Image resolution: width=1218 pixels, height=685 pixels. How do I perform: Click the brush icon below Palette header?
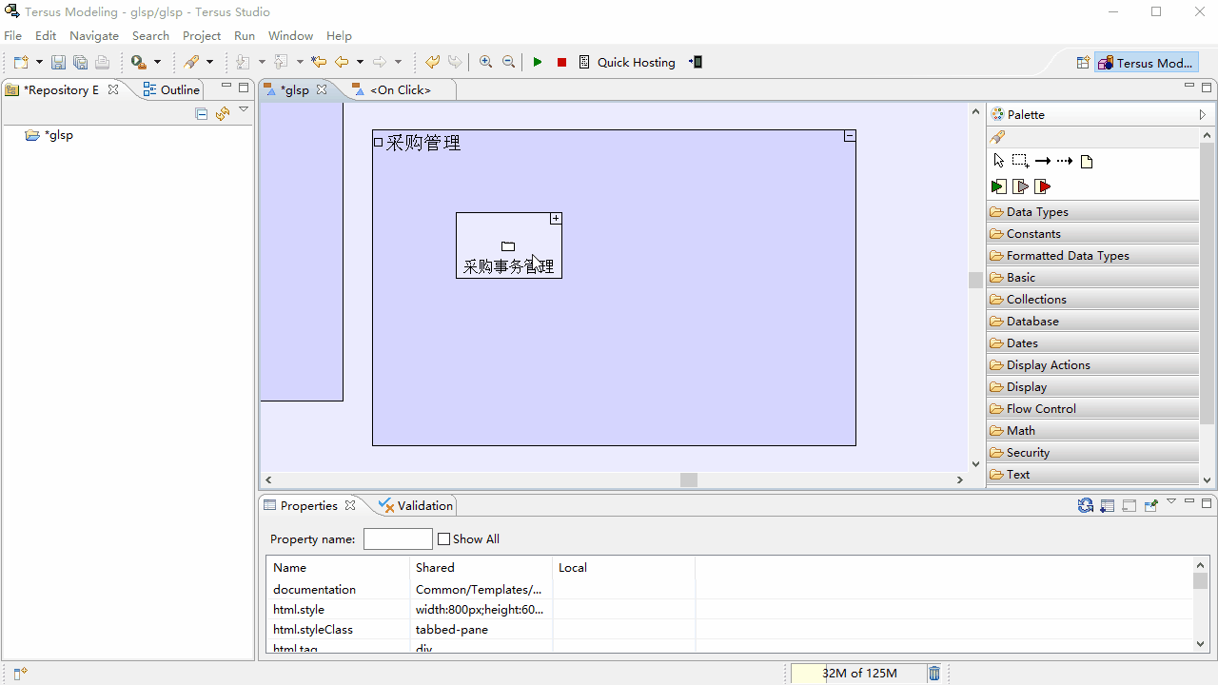pyautogui.click(x=997, y=137)
